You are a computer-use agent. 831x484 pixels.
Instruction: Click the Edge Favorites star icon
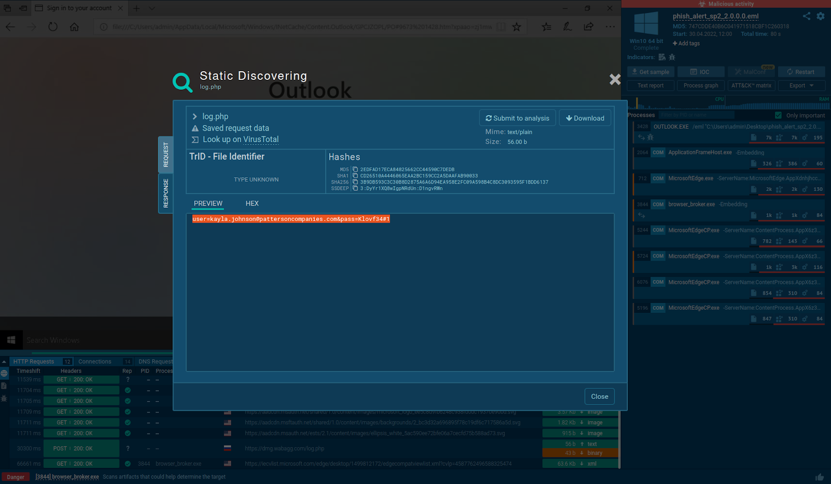516,26
